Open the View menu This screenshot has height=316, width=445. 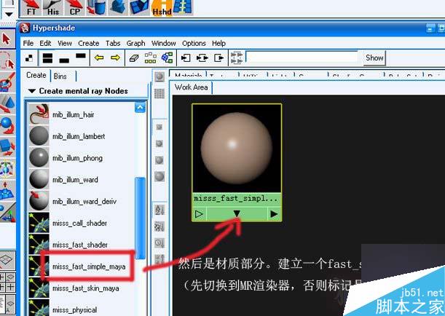65,44
